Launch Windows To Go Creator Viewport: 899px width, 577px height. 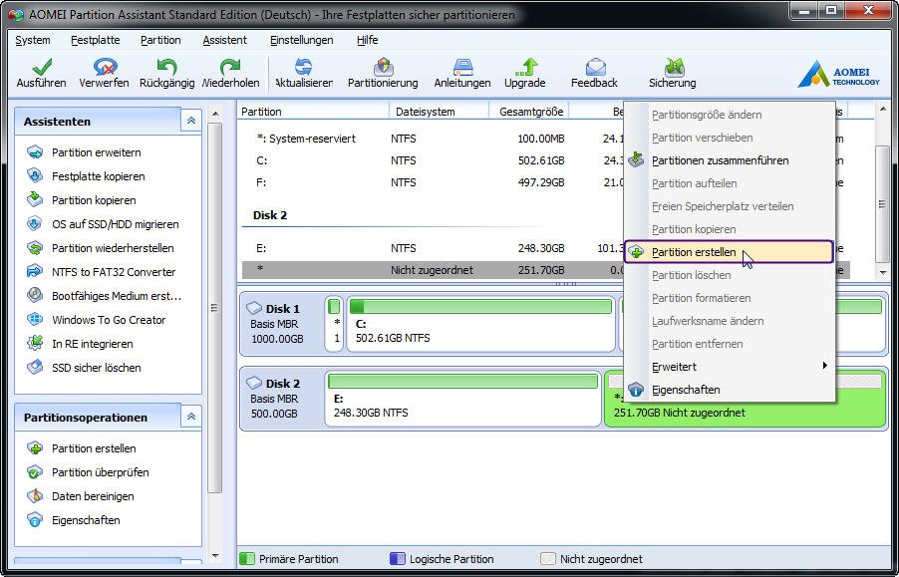(x=97, y=320)
